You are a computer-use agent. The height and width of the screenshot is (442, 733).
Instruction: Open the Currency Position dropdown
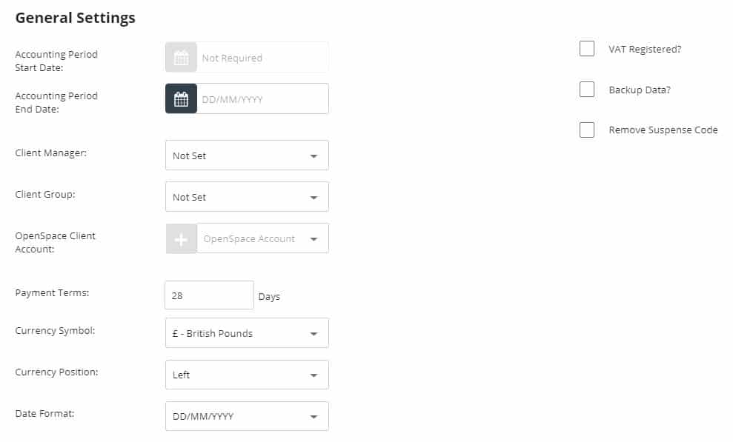pyautogui.click(x=247, y=375)
